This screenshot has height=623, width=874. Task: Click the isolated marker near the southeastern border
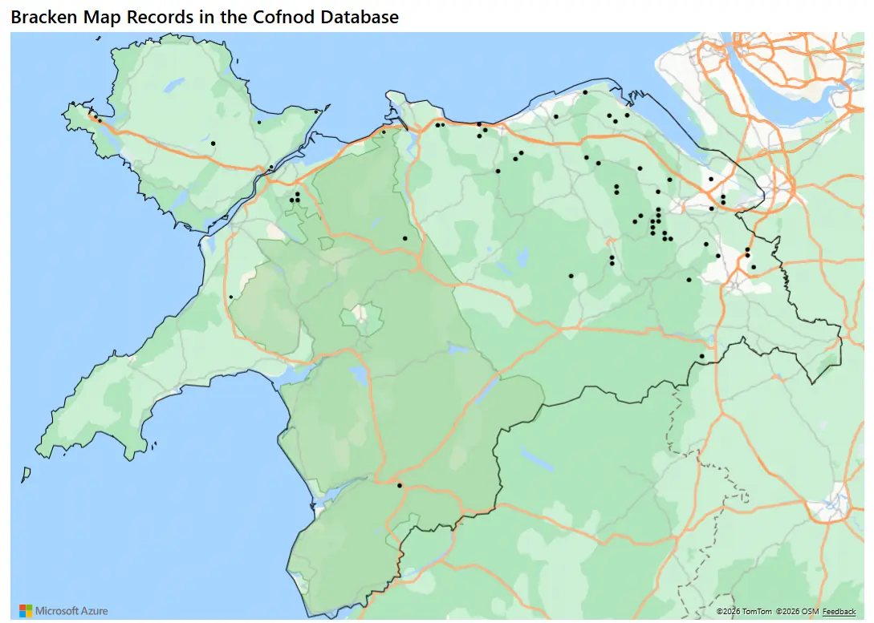click(701, 356)
